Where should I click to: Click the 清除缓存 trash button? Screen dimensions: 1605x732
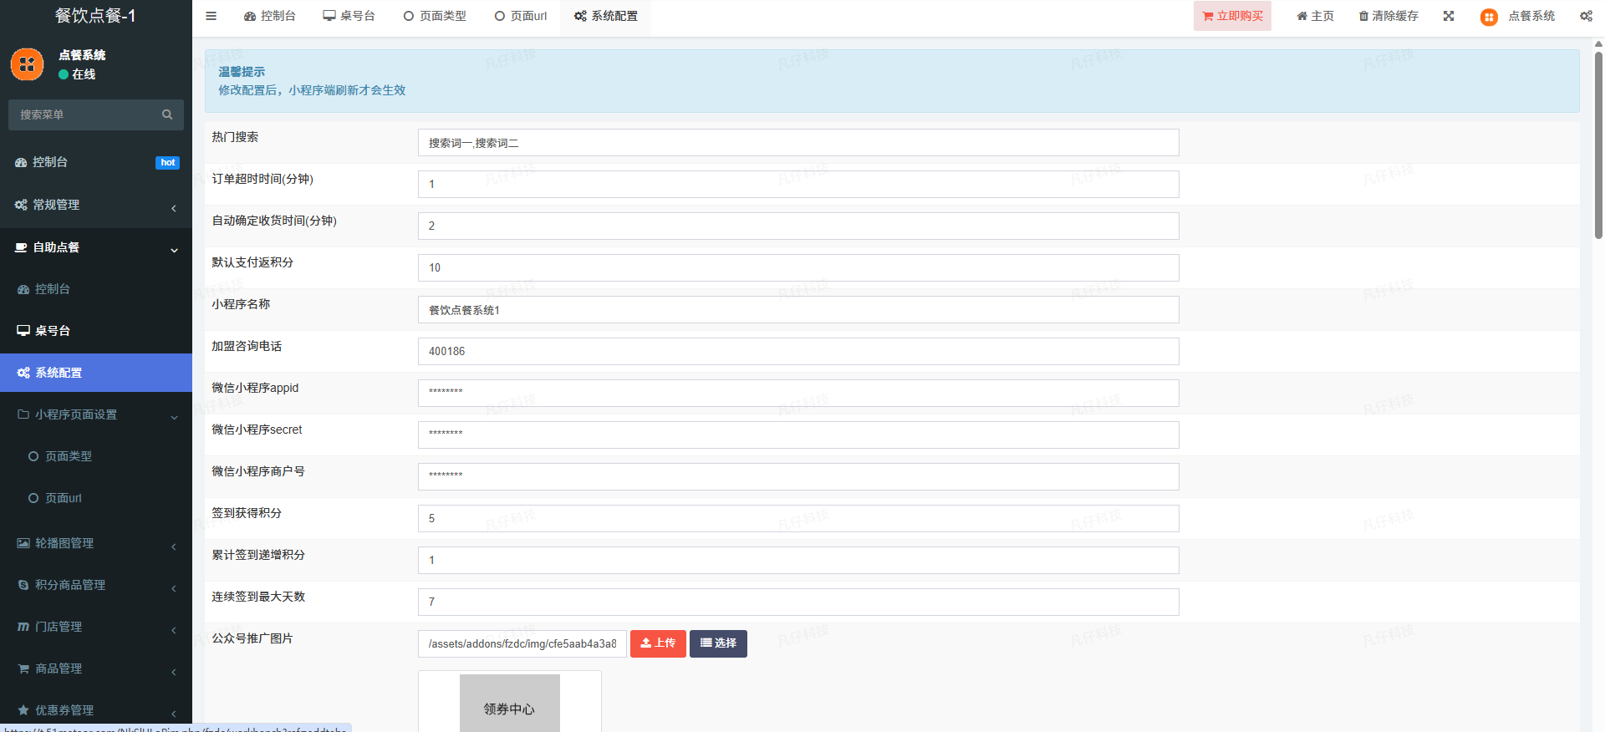[1388, 16]
